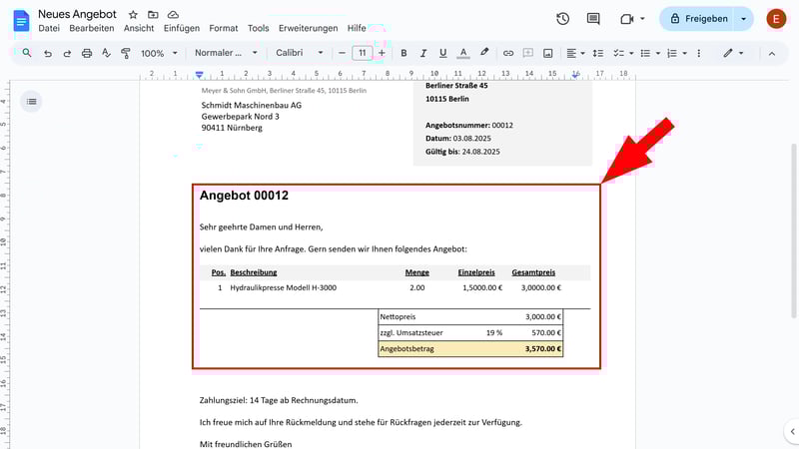Expand the paragraph style dropdown
799x449 pixels.
[x=226, y=53]
